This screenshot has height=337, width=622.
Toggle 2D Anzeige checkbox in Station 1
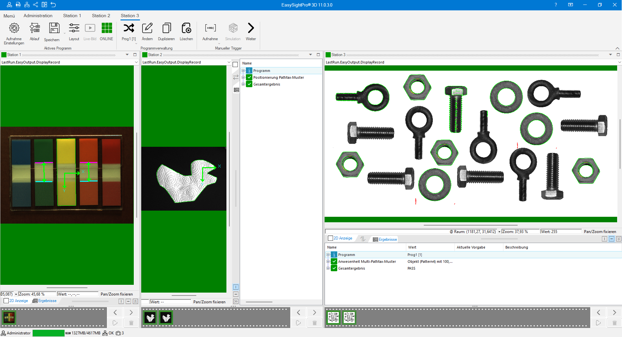click(6, 301)
